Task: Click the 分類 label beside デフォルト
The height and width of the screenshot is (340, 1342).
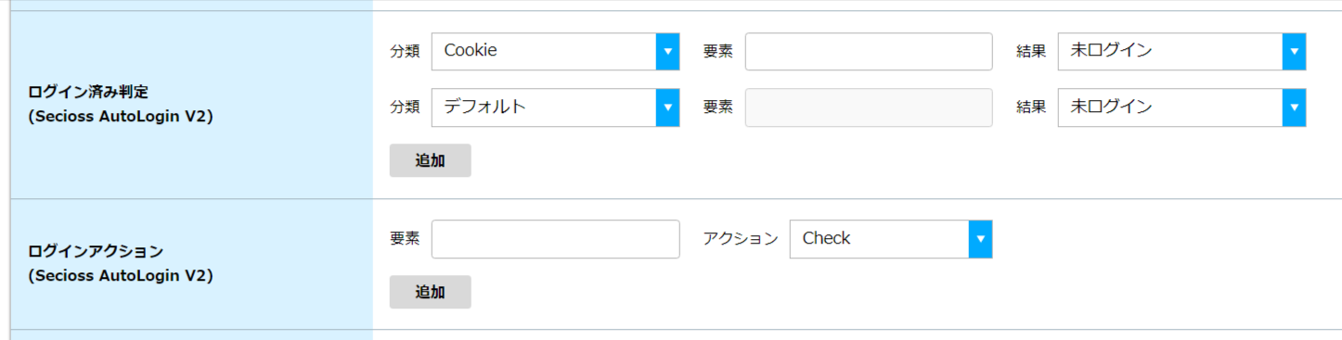Action: (x=405, y=107)
